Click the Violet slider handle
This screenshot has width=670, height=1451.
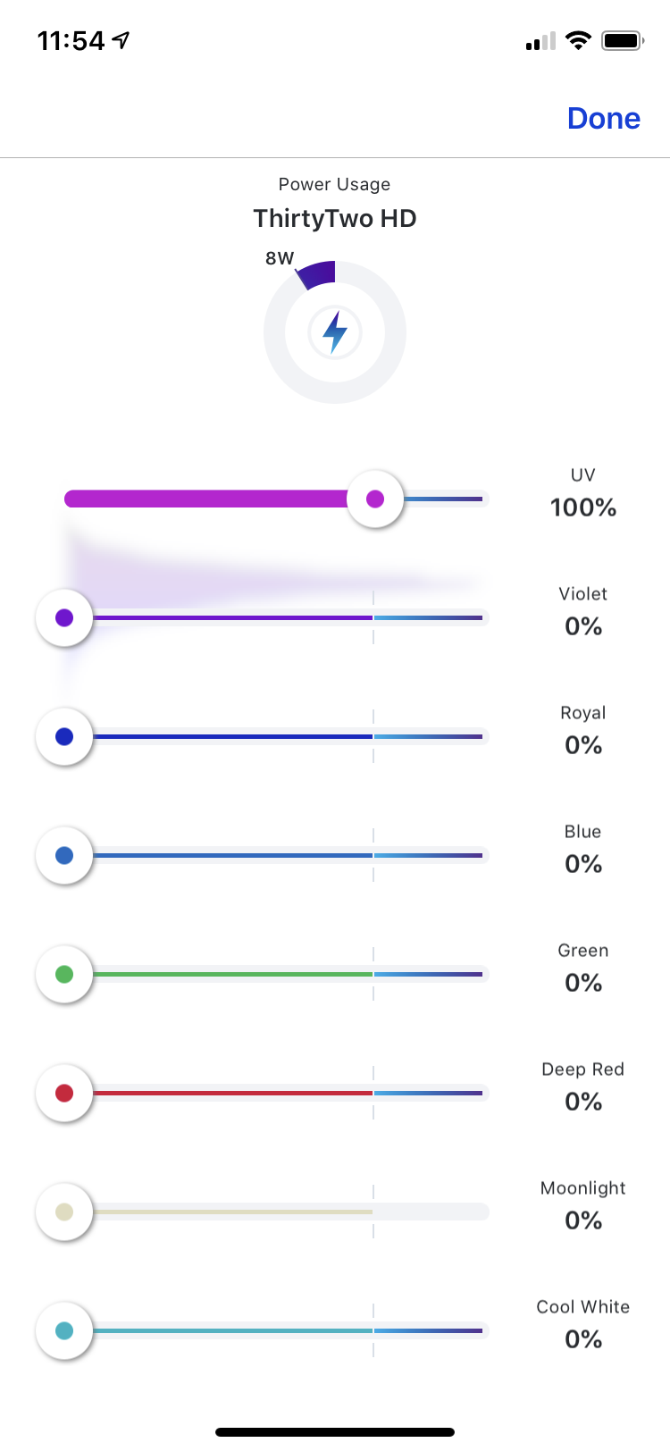click(x=64, y=617)
